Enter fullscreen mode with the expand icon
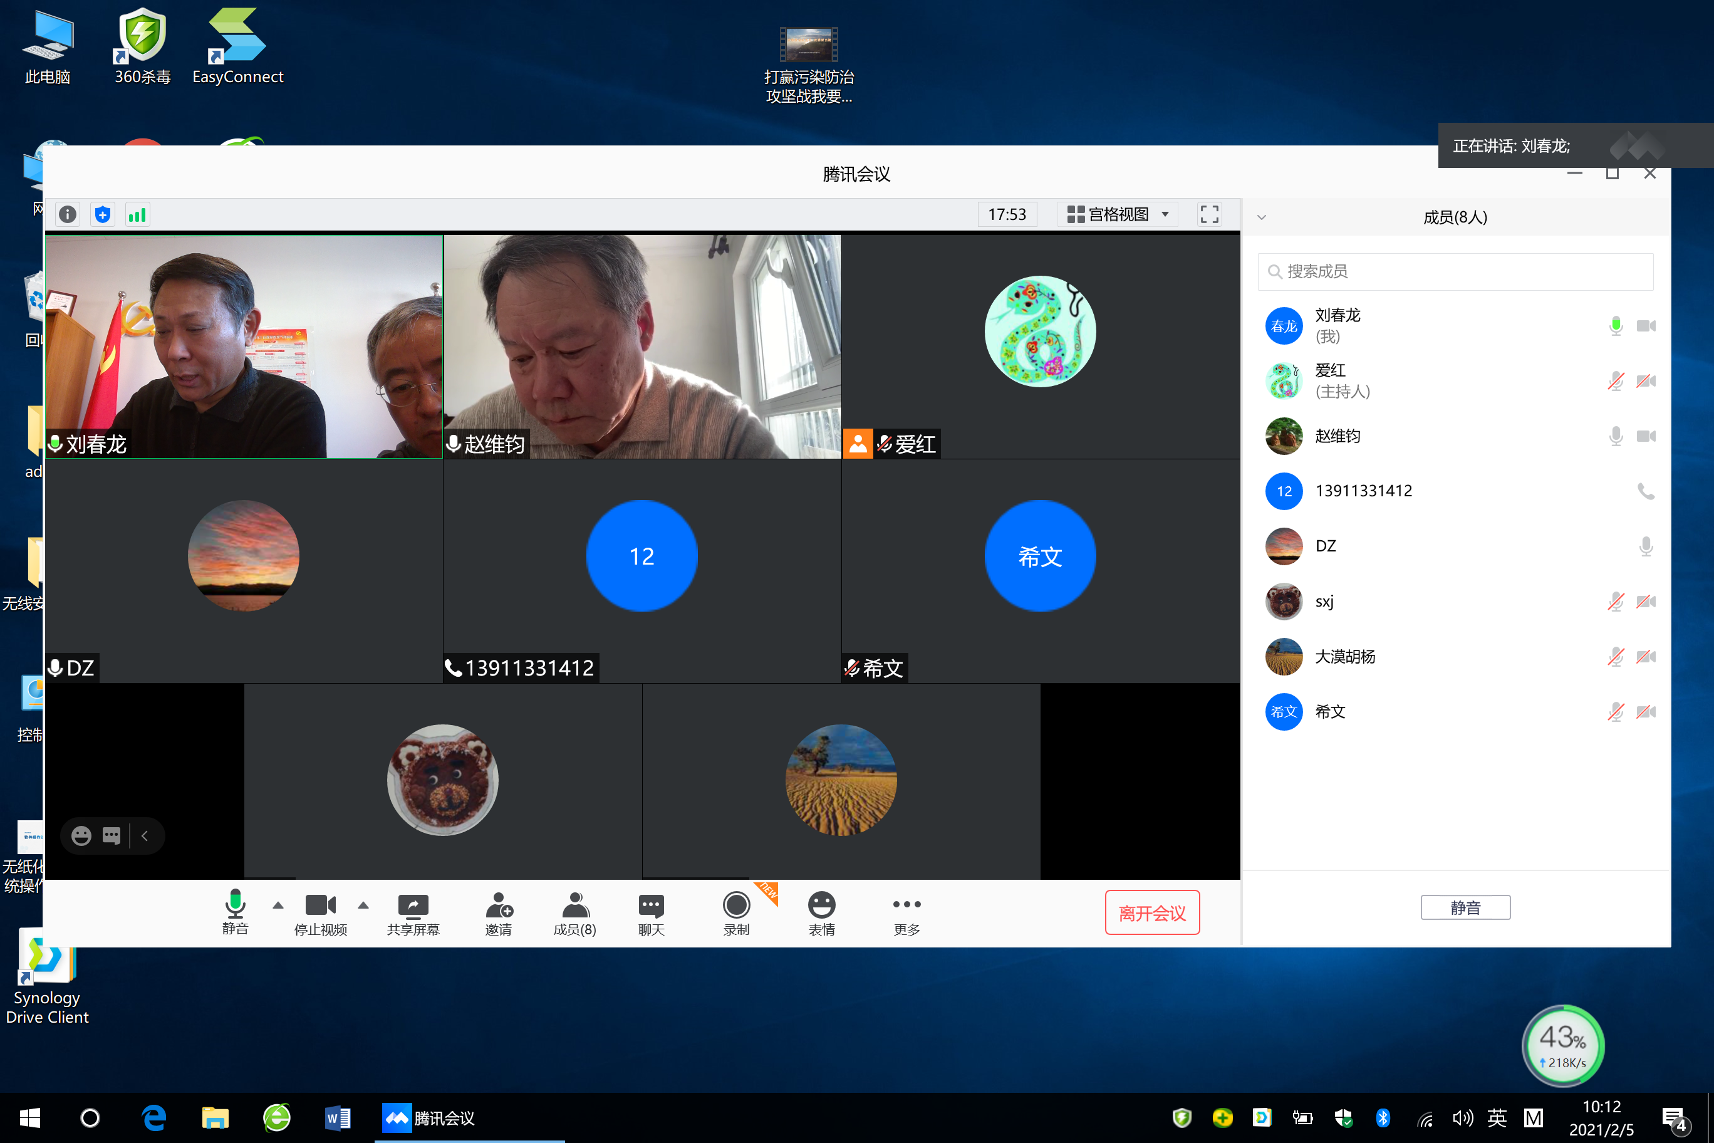Viewport: 1714px width, 1143px height. click(x=1209, y=214)
